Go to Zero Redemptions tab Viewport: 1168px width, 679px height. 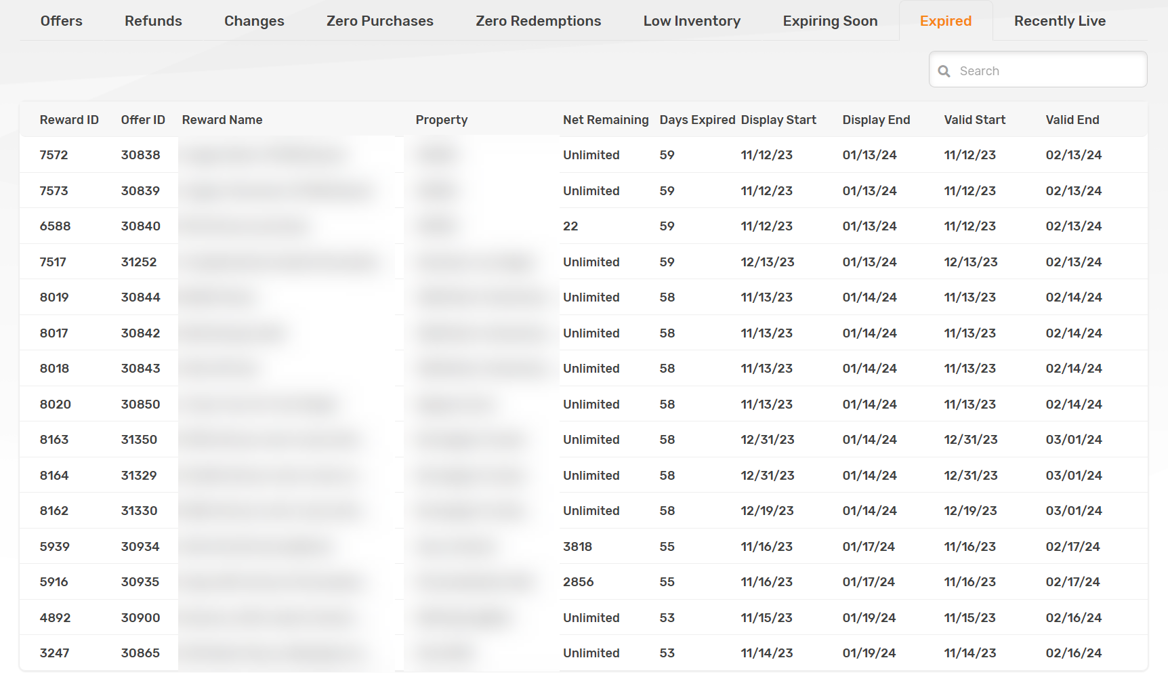pyautogui.click(x=539, y=21)
